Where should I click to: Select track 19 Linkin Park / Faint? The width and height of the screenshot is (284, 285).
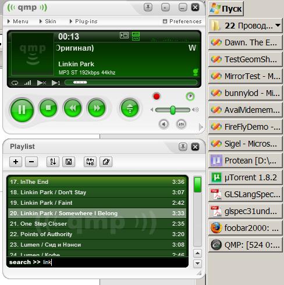97,203
